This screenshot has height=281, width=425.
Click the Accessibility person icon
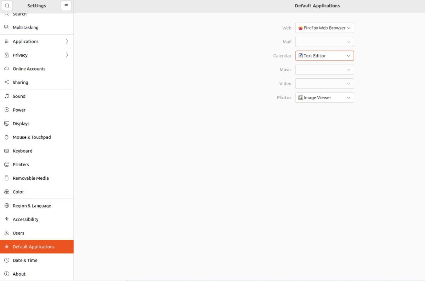tap(6, 219)
